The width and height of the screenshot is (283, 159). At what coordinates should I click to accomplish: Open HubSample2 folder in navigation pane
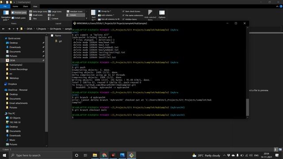click(16, 65)
